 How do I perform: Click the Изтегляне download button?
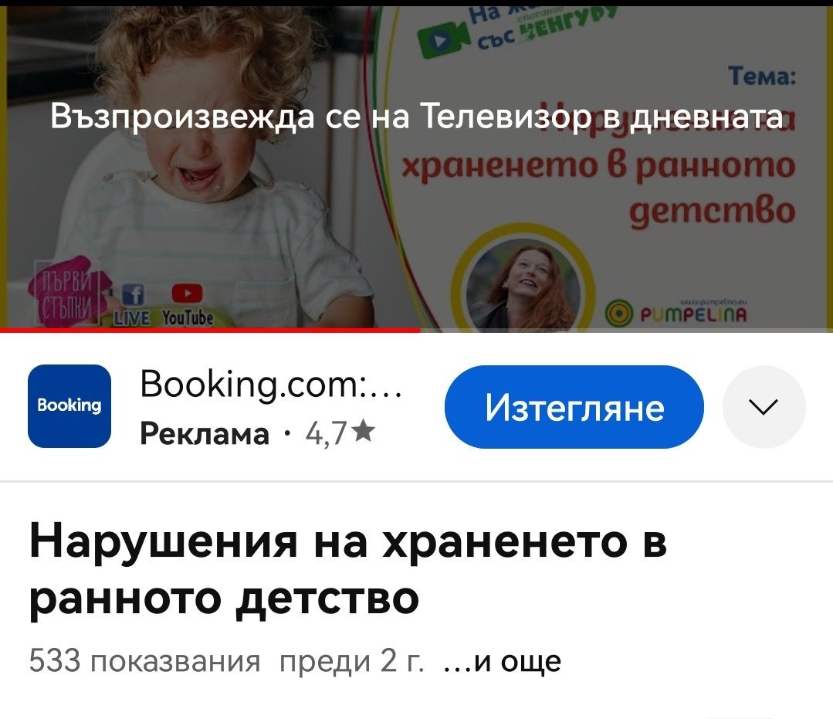[574, 407]
